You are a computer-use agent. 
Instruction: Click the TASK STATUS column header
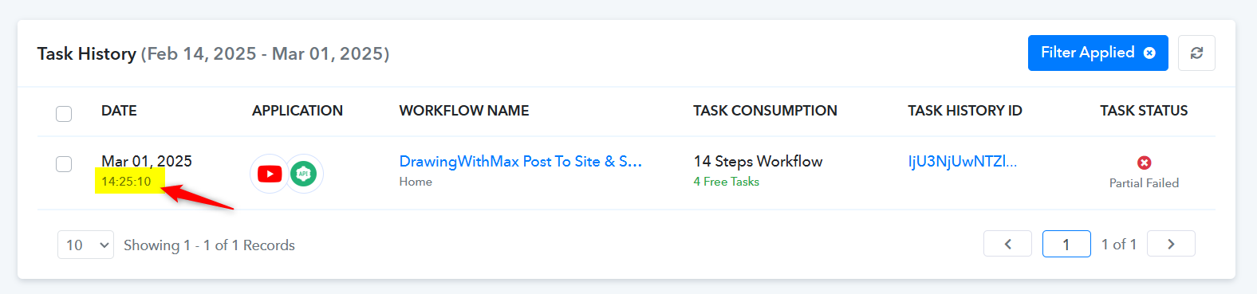click(1144, 111)
